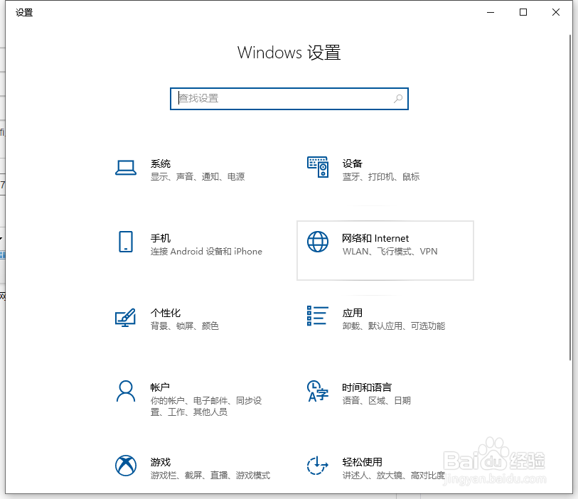Viewport: 578px width, 499px height.
Task: Click the 背景、锁屏、颜色 description
Action: pyautogui.click(x=184, y=326)
